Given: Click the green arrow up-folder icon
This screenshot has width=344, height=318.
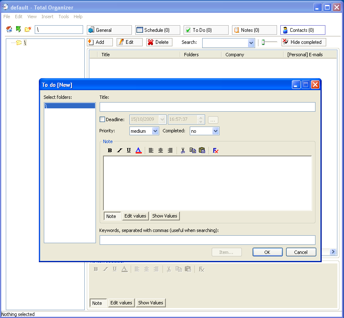Looking at the screenshot, I should [x=19, y=29].
